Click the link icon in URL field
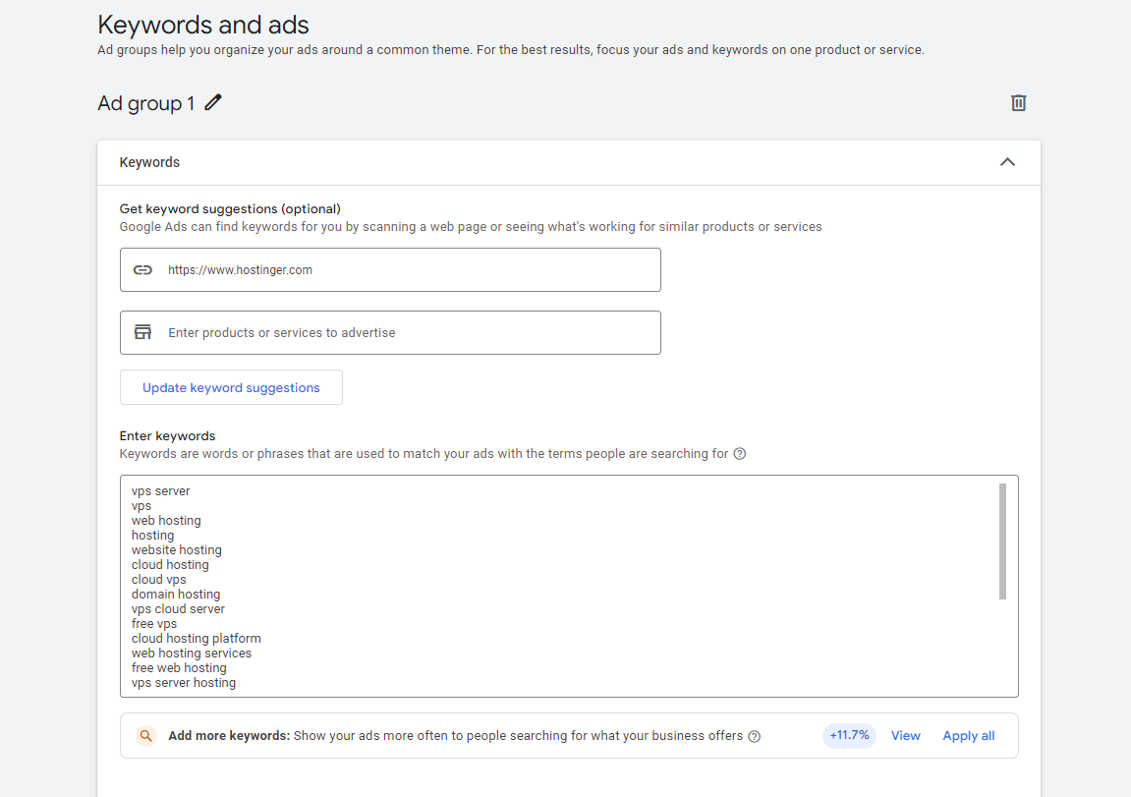The width and height of the screenshot is (1131, 797). 143,270
